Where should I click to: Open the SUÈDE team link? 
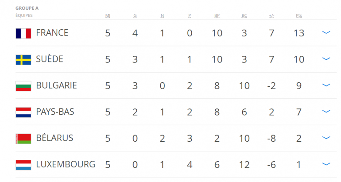[x=50, y=59]
